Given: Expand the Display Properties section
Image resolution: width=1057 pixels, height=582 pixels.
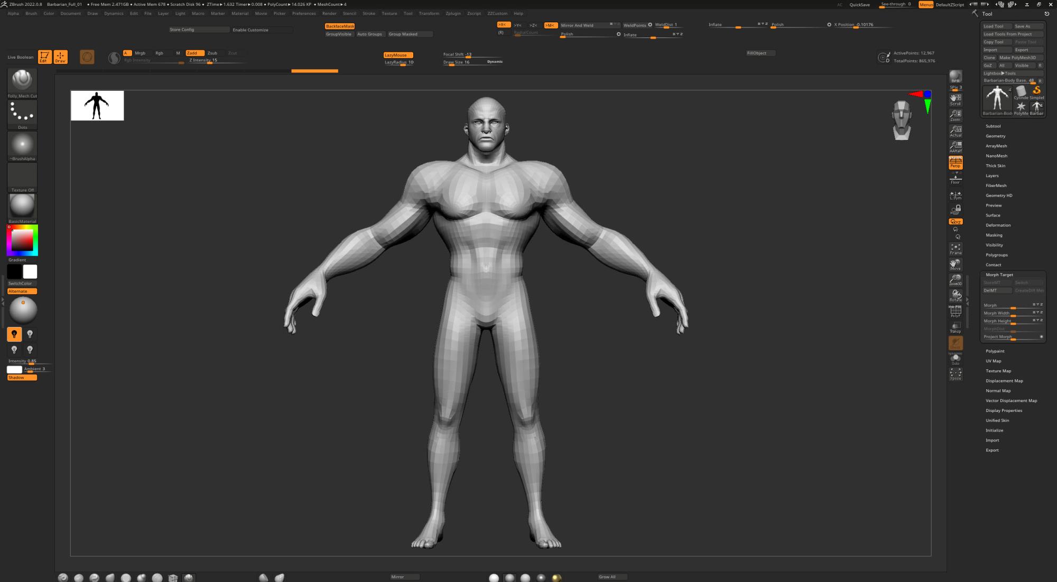Looking at the screenshot, I should click(x=1004, y=411).
